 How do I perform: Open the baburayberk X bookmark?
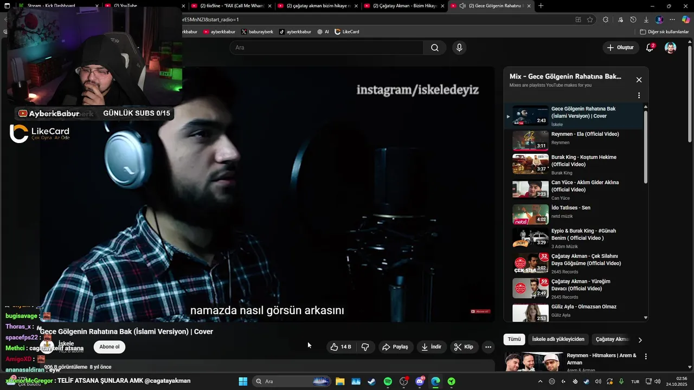click(258, 32)
